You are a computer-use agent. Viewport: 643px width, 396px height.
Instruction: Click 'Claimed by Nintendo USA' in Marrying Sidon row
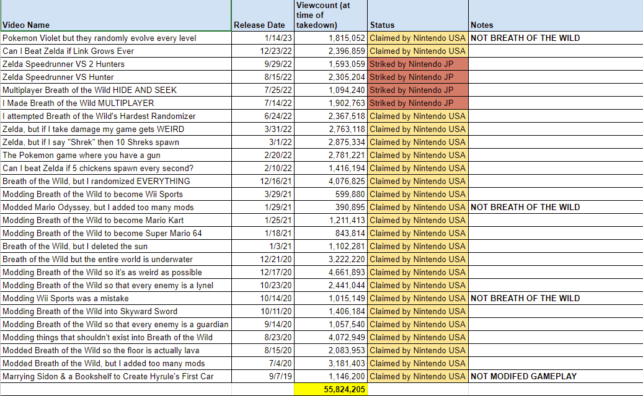click(417, 376)
